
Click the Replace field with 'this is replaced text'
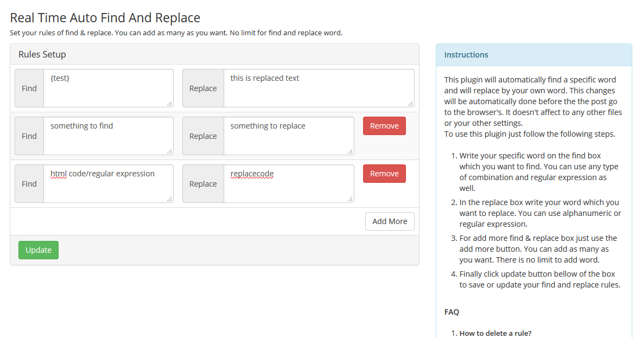coord(319,88)
